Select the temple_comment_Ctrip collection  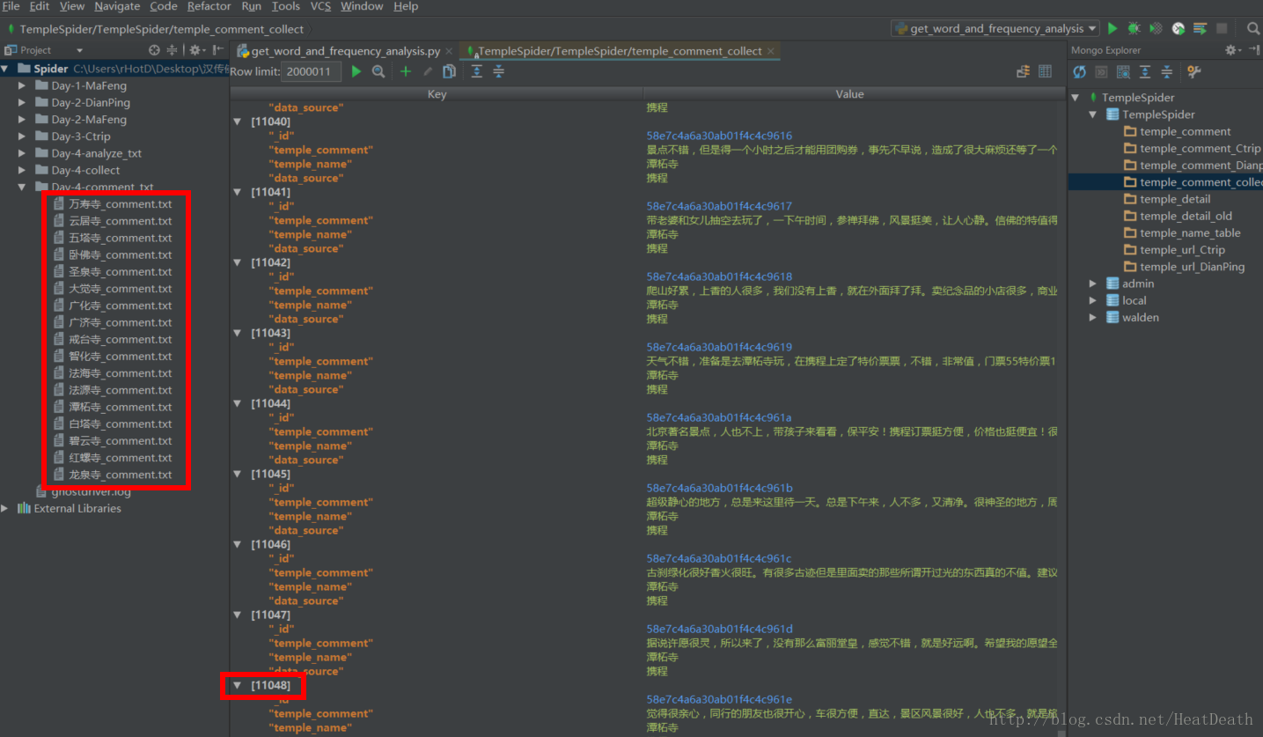point(1200,148)
